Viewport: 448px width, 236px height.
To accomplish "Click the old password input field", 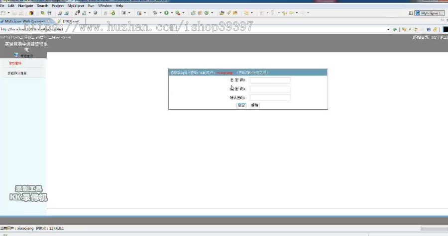I will 270,80.
